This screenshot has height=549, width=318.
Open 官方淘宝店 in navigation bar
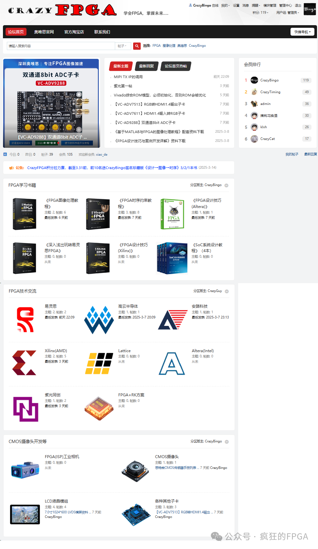pyautogui.click(x=74, y=32)
